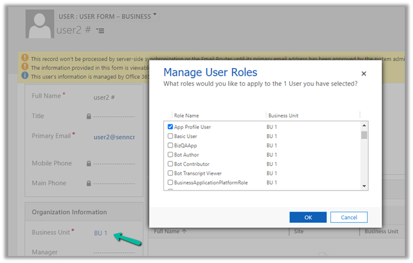Check the Basic User role checkbox
Screen dimensions: 413x263
pos(170,137)
